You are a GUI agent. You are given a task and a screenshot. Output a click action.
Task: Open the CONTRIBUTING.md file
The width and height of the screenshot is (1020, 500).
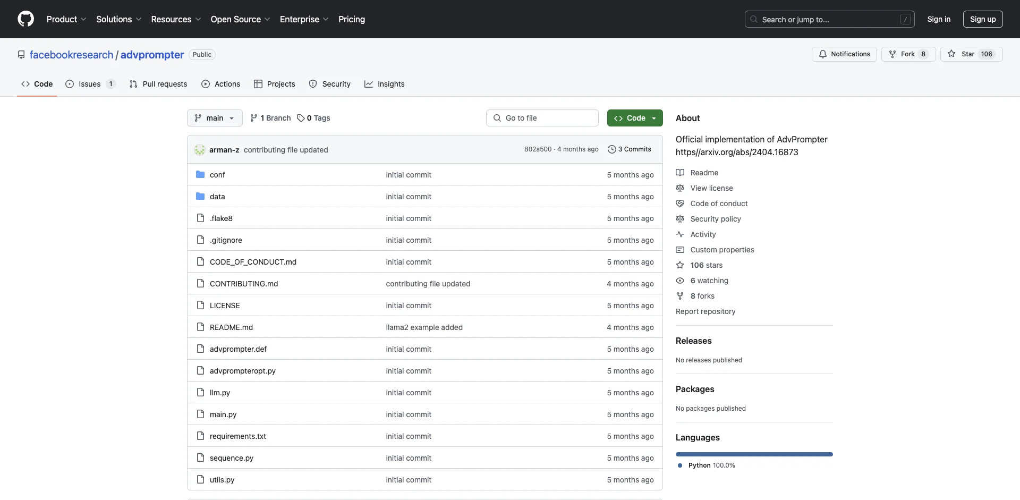[x=244, y=284]
